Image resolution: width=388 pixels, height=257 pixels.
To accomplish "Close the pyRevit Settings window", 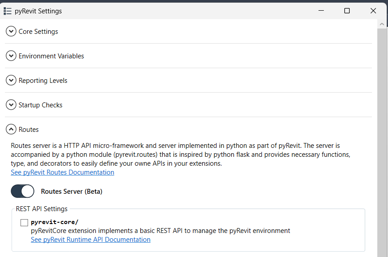I will click(x=373, y=11).
